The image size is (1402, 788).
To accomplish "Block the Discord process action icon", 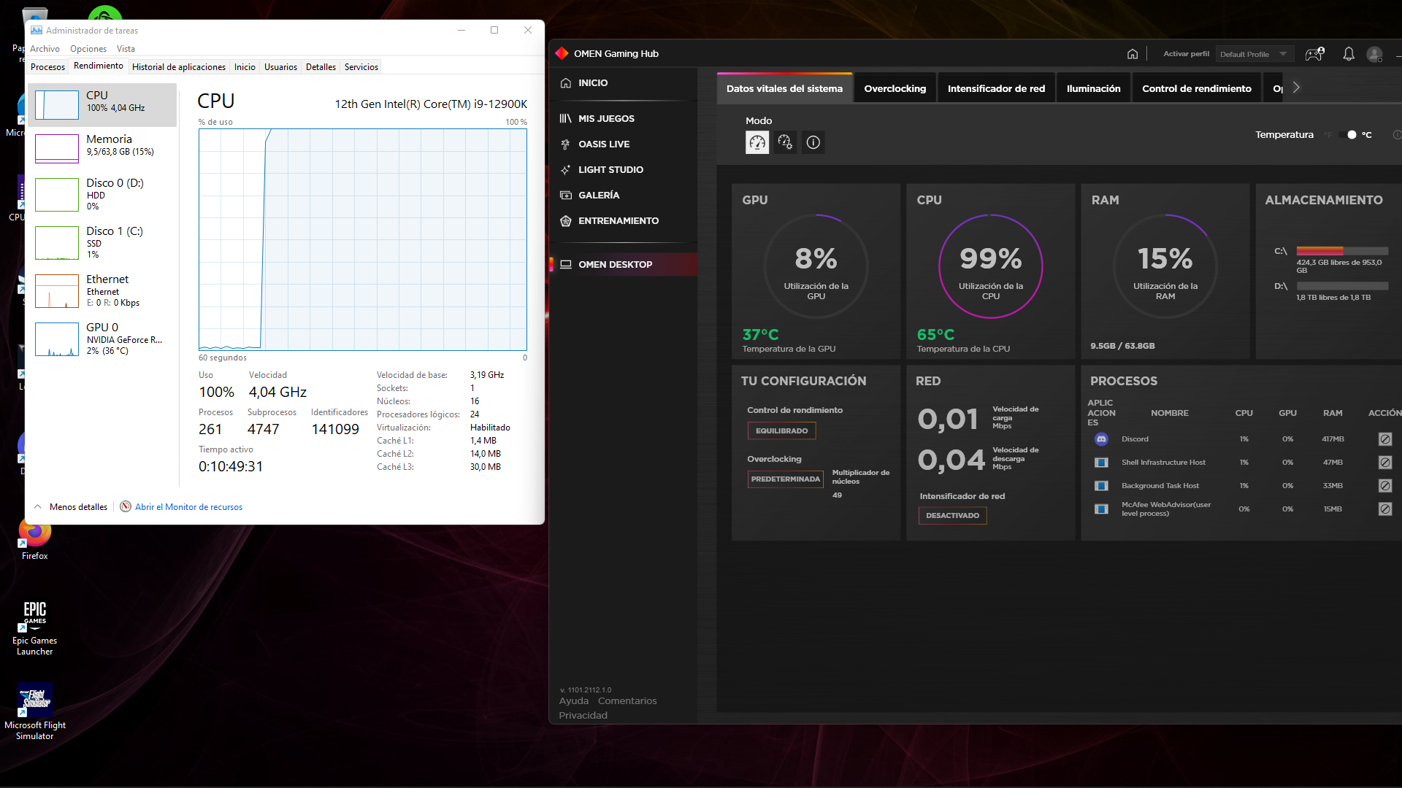I will (1384, 439).
